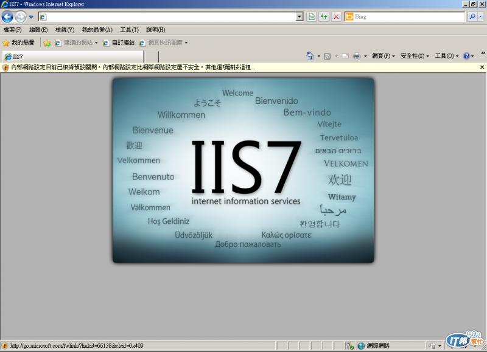Click the Internet zone globe icon
487x352 pixels.
pyautogui.click(x=361, y=346)
